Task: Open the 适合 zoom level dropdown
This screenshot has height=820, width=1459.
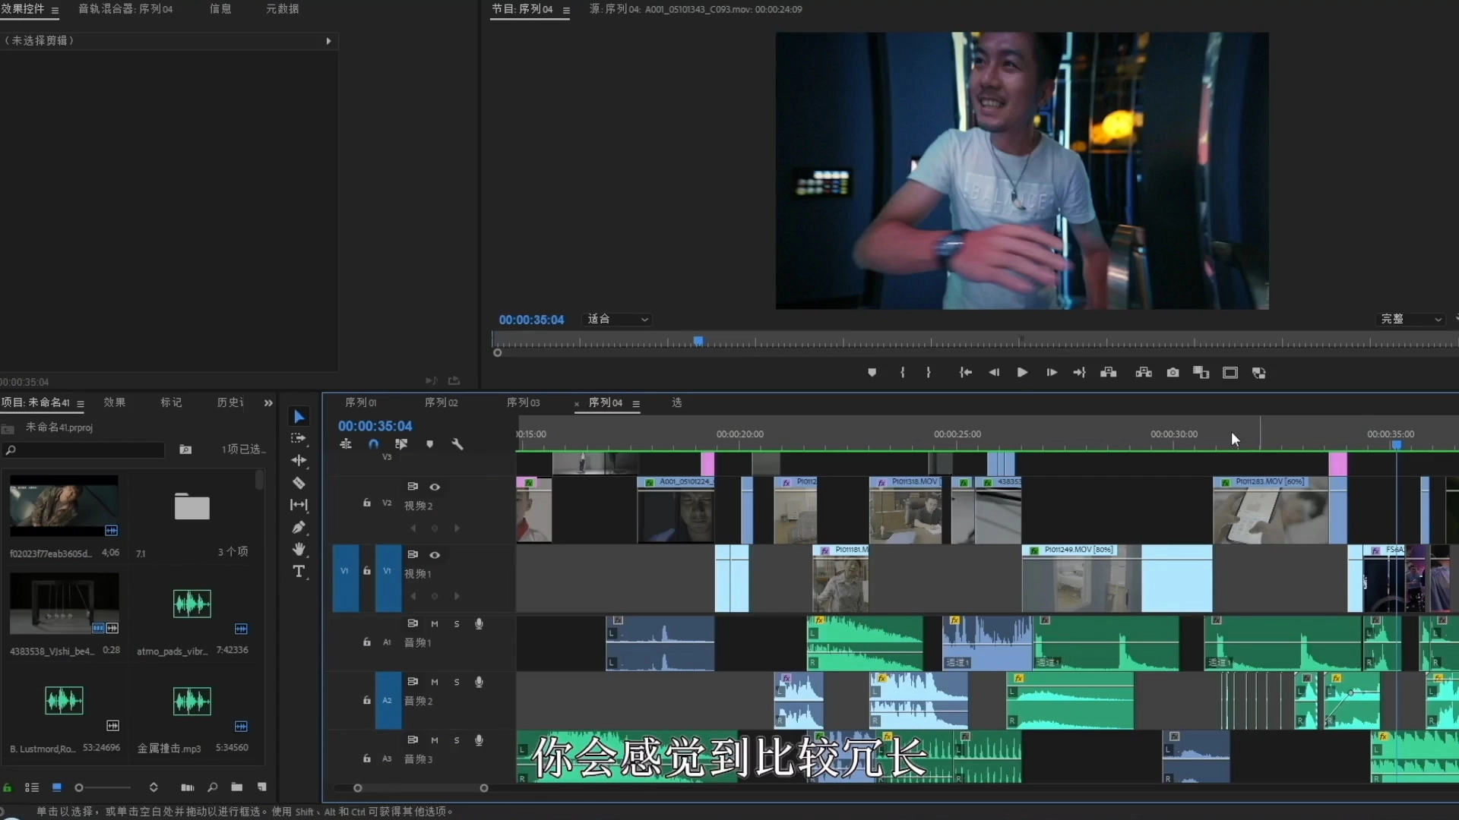Action: [618, 320]
